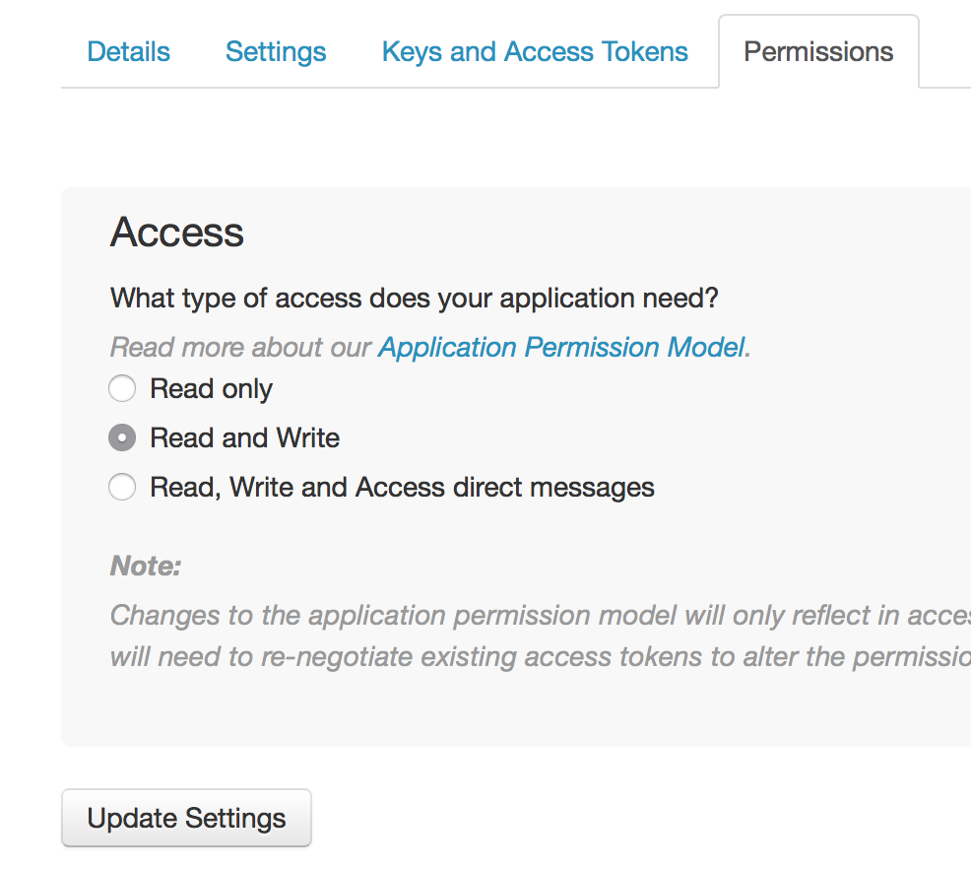Click the Access section heading
The image size is (971, 871).
[x=177, y=233]
